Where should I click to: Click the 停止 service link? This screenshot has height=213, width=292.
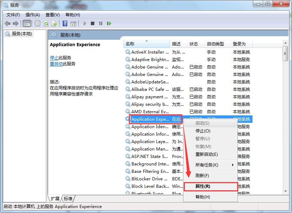tap(54, 58)
